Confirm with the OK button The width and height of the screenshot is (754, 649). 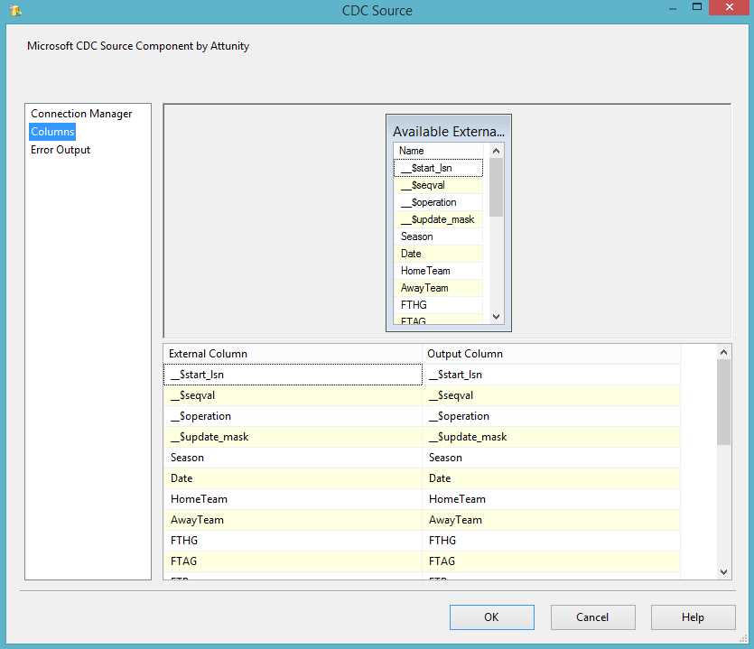pos(491,617)
